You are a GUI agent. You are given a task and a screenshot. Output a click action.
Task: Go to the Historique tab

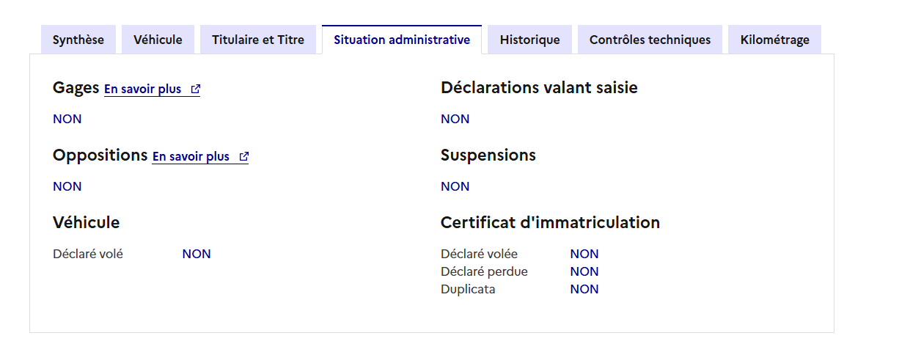coord(529,40)
